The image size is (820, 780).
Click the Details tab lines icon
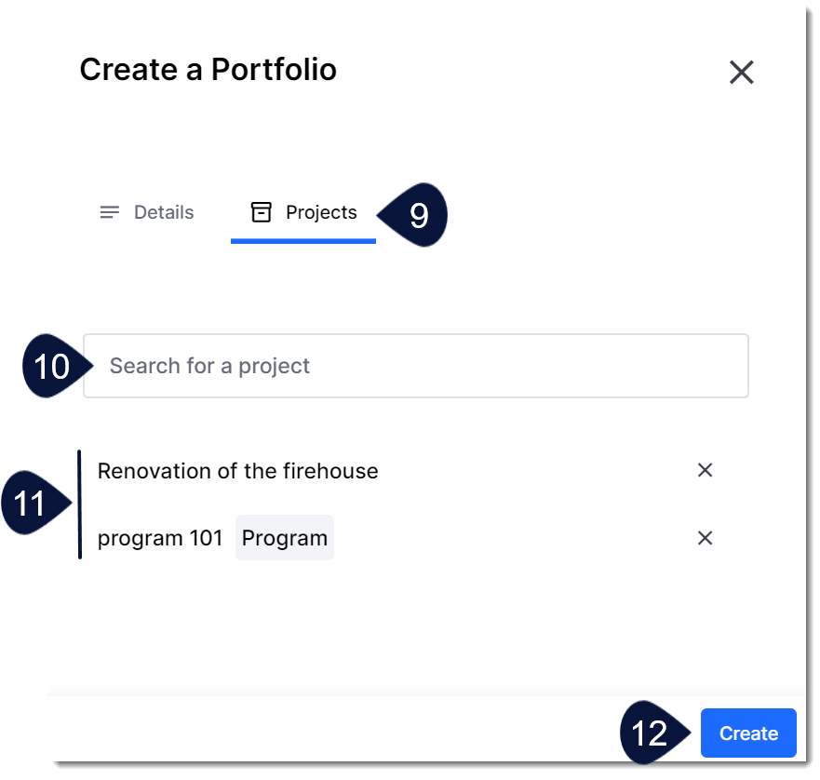click(x=109, y=212)
